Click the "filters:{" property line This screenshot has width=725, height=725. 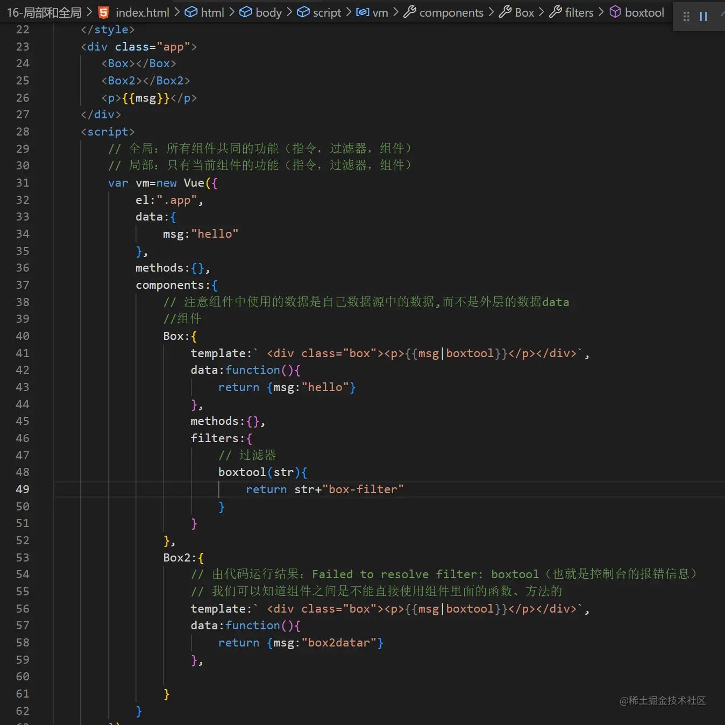(221, 438)
